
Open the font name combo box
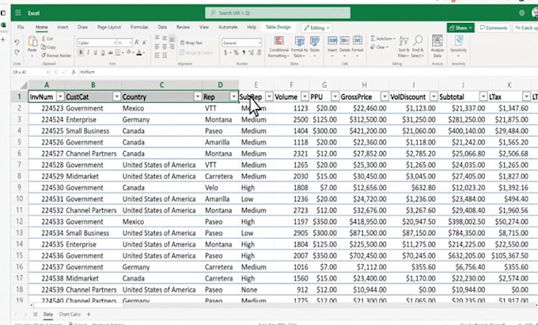click(97, 43)
